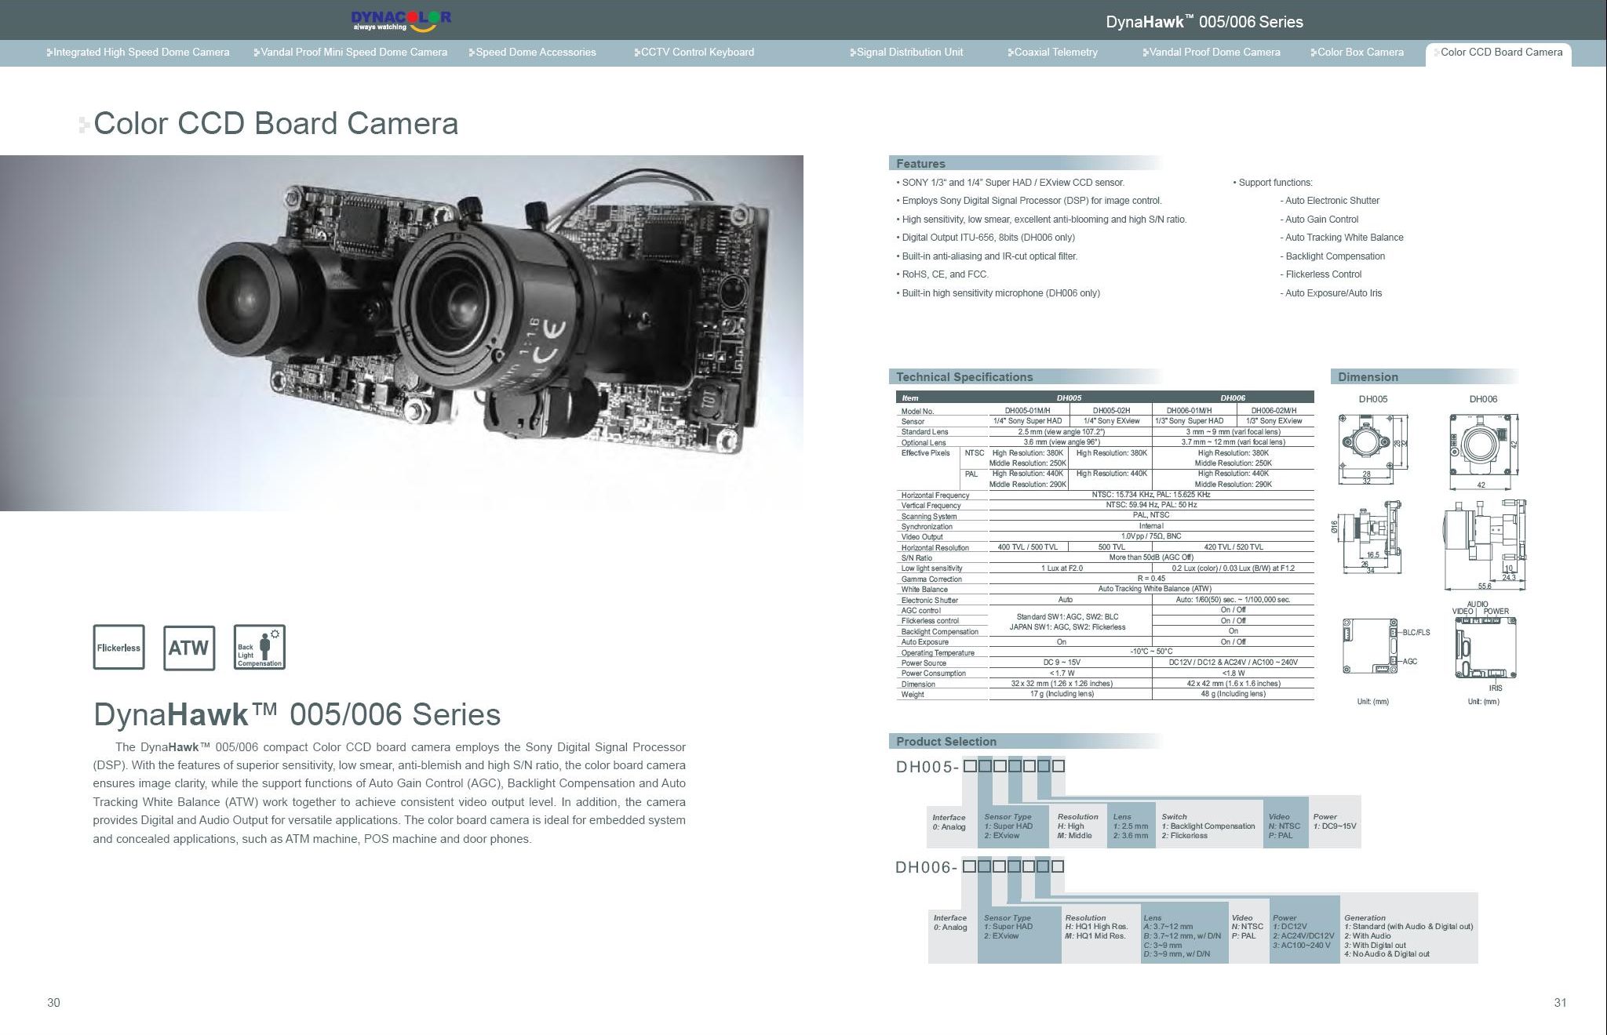Click the ATW feature icon
The width and height of the screenshot is (1607, 1035).
(x=189, y=648)
